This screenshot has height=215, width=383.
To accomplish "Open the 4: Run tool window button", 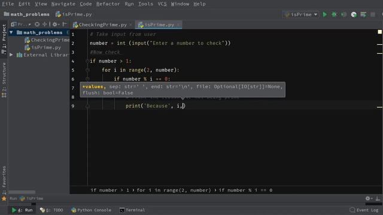I will point(22,210).
